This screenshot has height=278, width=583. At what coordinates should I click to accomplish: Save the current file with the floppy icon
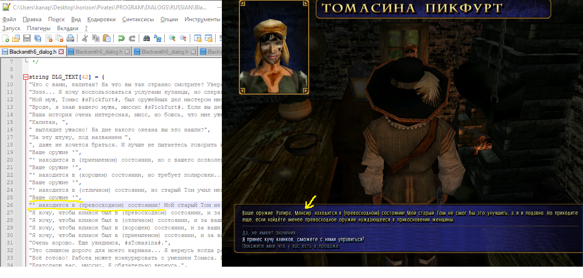click(x=27, y=39)
